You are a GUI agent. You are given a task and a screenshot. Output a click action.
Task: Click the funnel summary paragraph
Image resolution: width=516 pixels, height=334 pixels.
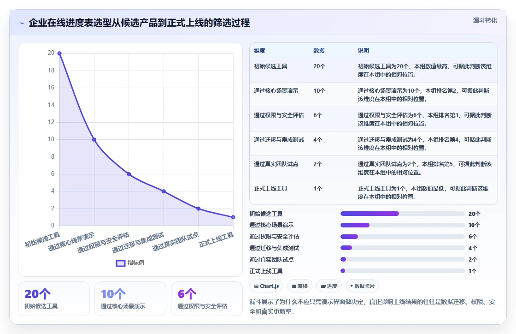(x=372, y=307)
